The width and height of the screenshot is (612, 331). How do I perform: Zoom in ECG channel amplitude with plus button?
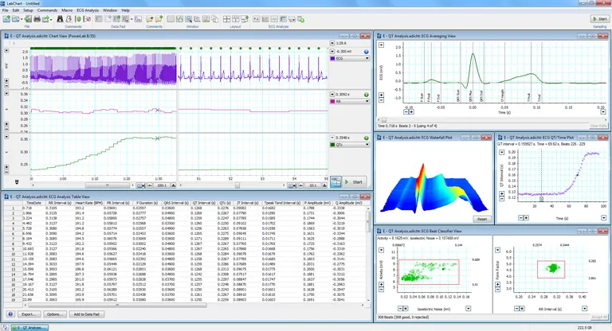6,80
